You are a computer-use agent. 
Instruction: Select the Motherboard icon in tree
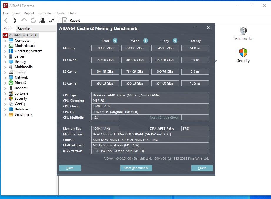[x=11, y=46]
